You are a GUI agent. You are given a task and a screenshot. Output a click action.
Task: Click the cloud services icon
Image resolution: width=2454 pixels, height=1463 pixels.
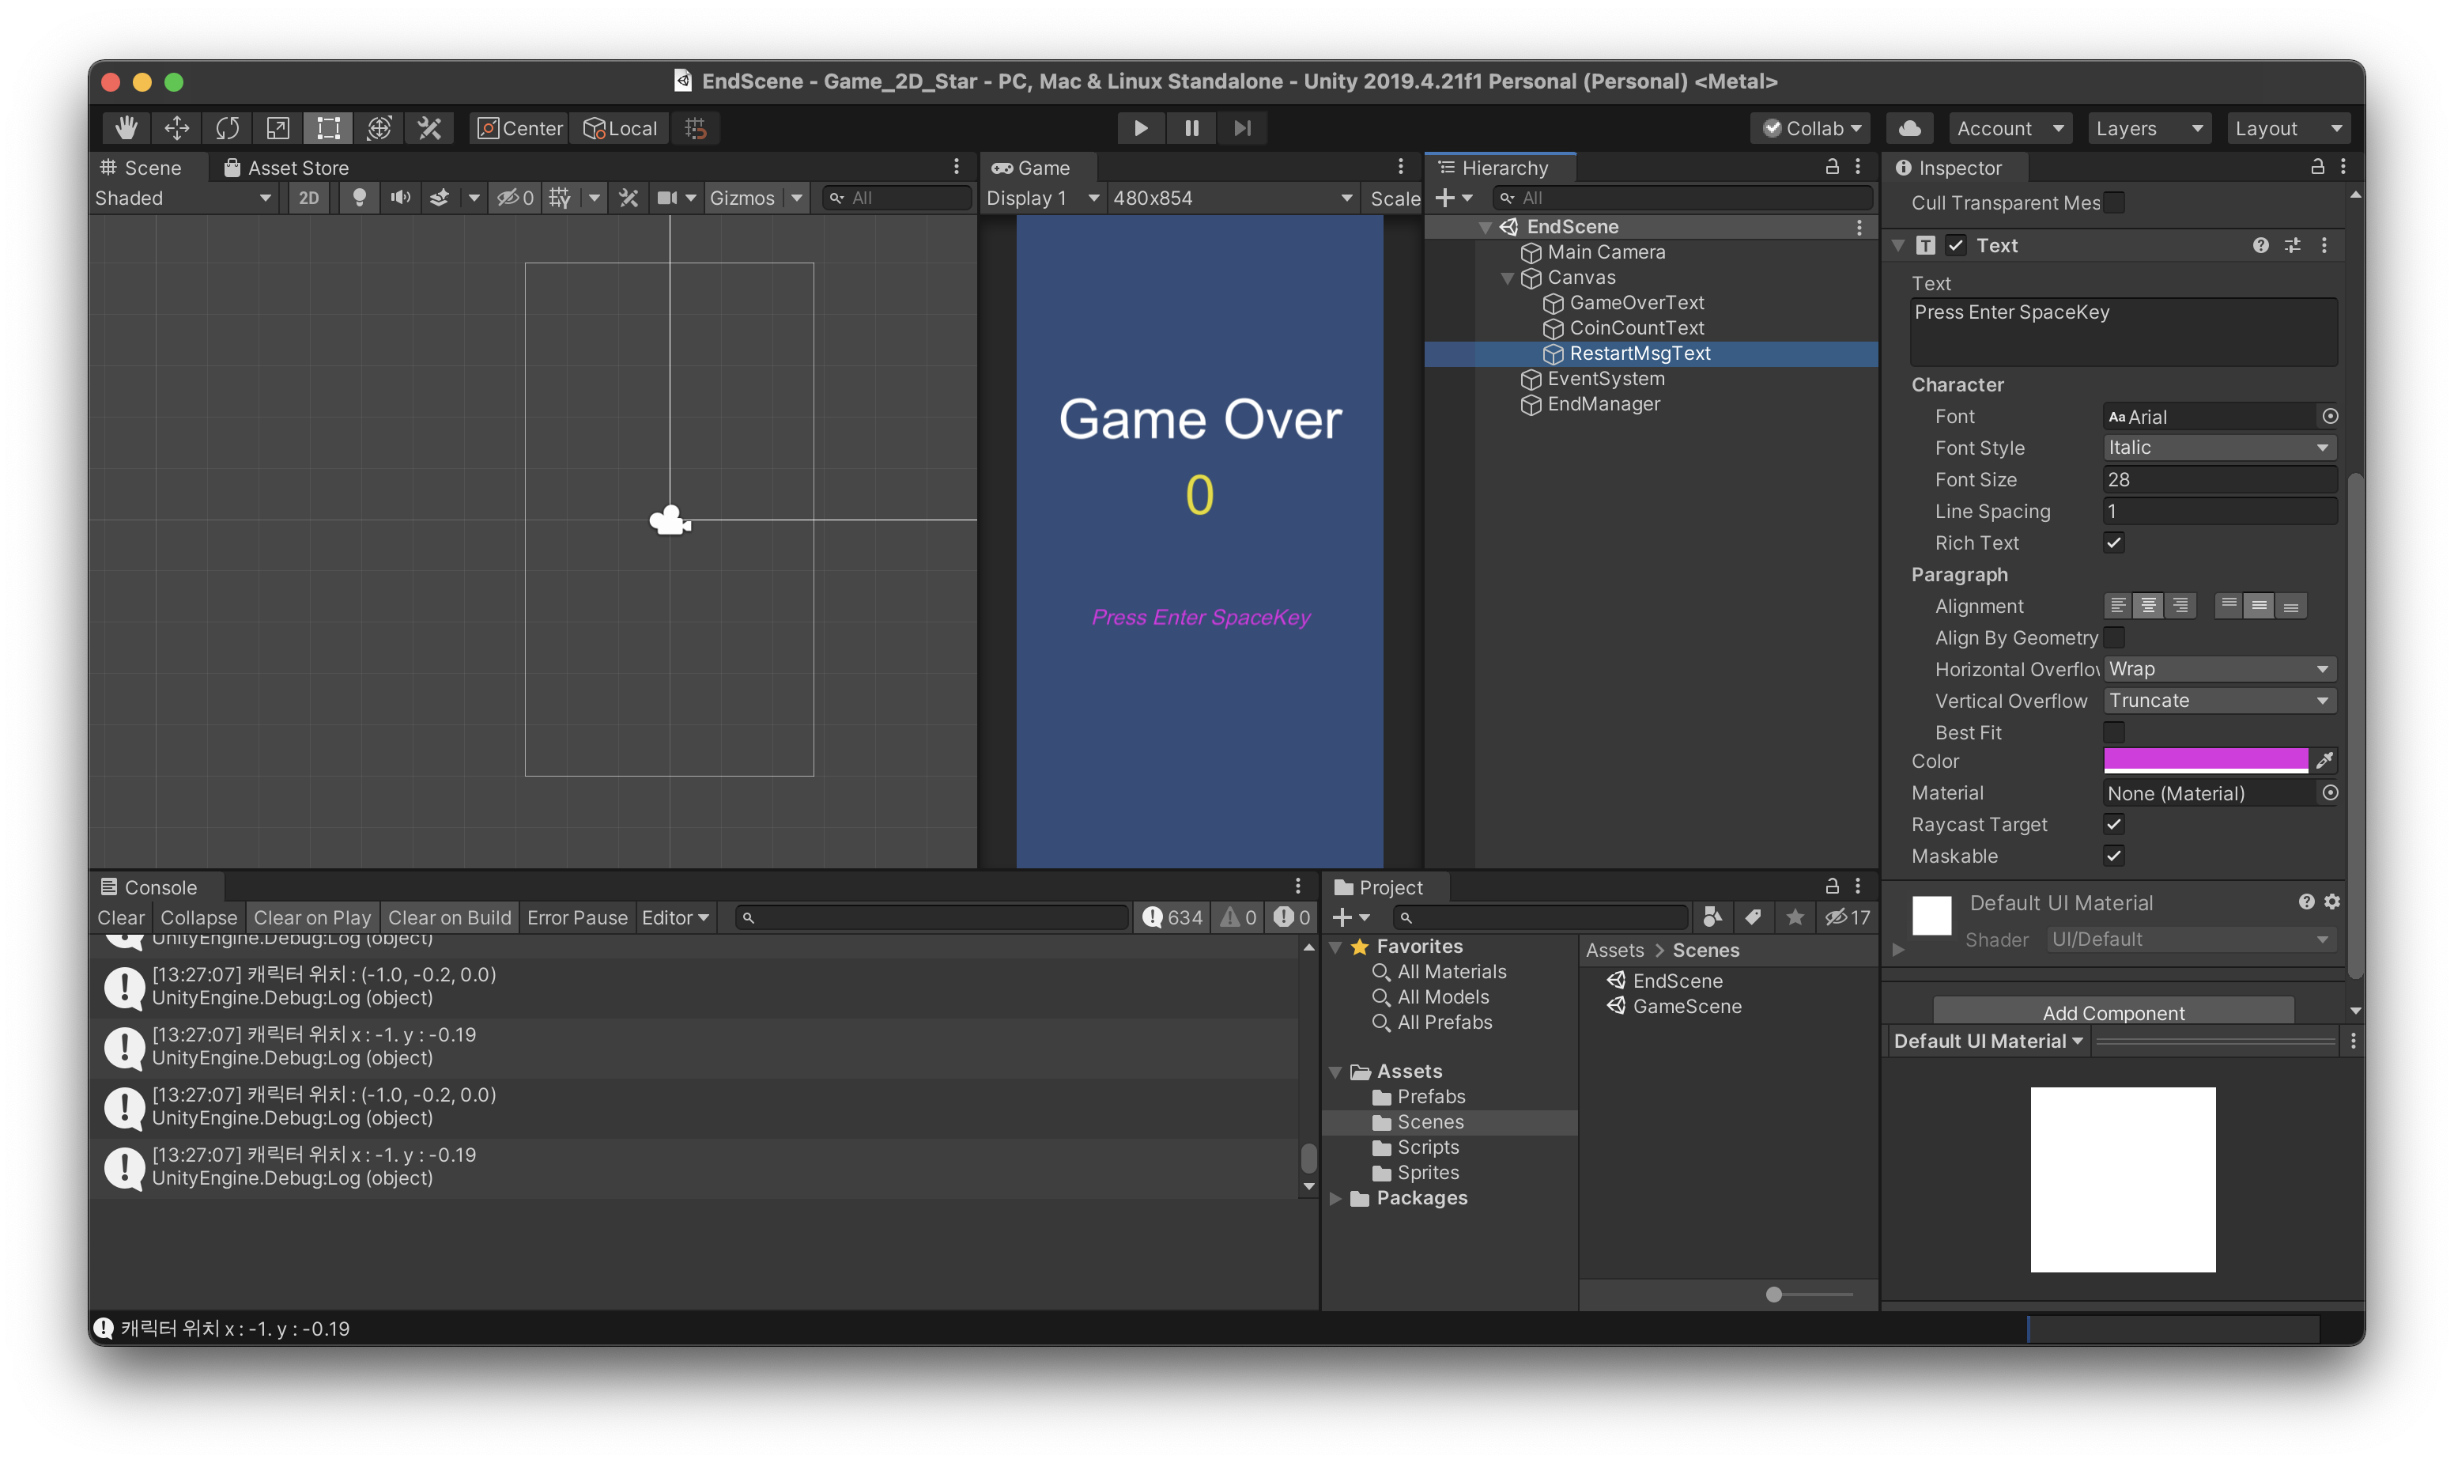point(1909,128)
